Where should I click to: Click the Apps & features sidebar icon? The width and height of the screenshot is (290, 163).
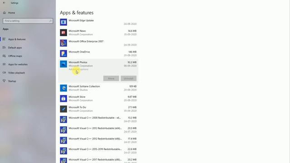[4, 39]
